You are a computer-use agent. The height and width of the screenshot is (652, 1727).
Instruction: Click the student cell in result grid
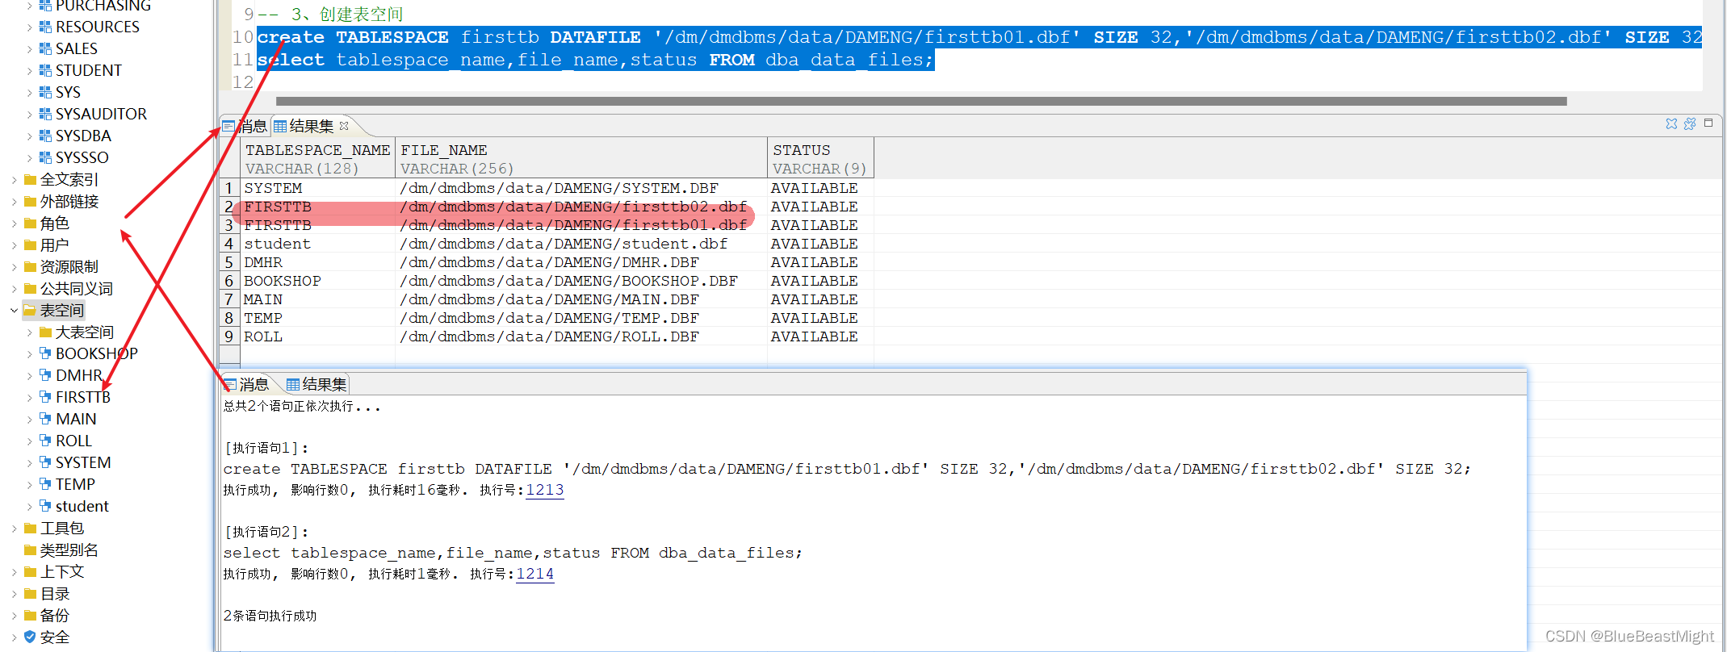318,244
